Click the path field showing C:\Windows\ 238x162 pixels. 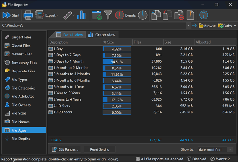pyautogui.click(x=93, y=25)
